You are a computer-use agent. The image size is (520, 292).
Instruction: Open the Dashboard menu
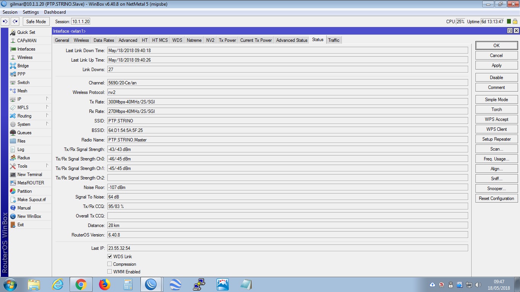point(55,12)
